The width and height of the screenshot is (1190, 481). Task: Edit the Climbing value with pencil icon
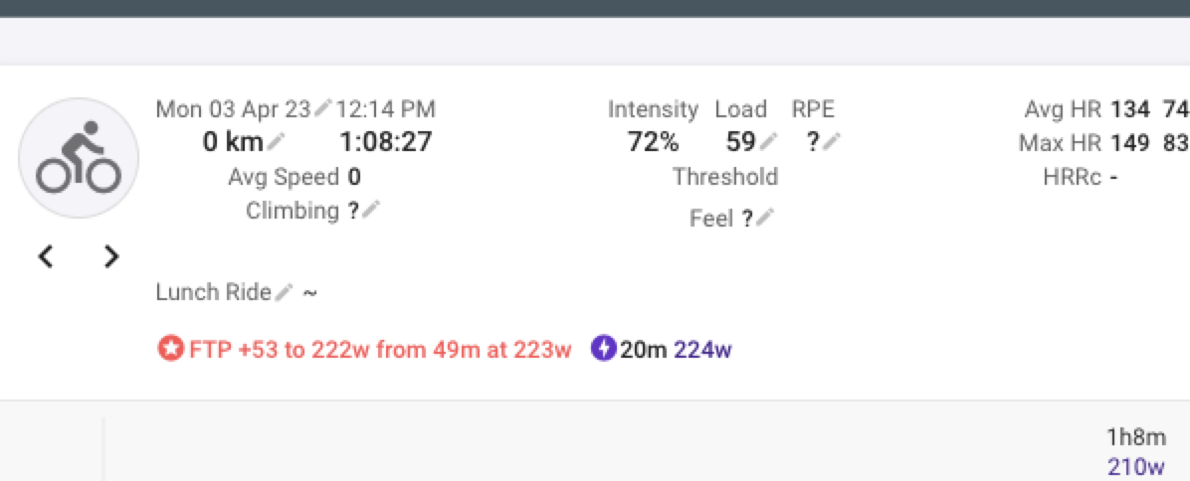click(371, 210)
